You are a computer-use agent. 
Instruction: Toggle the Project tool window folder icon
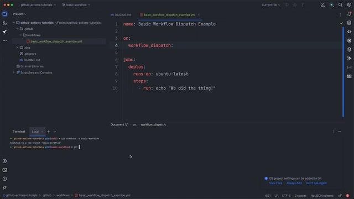(x=4, y=14)
